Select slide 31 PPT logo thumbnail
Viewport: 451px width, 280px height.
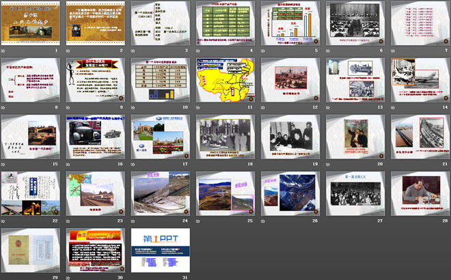point(161,250)
